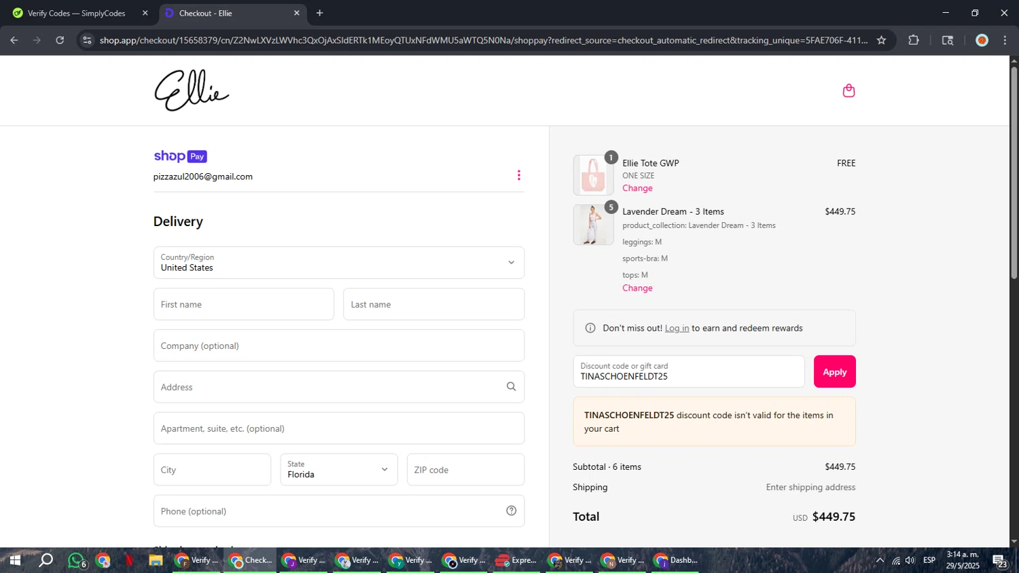The height and width of the screenshot is (573, 1019).
Task: Open the Windows Start menu
Action: (x=15, y=560)
